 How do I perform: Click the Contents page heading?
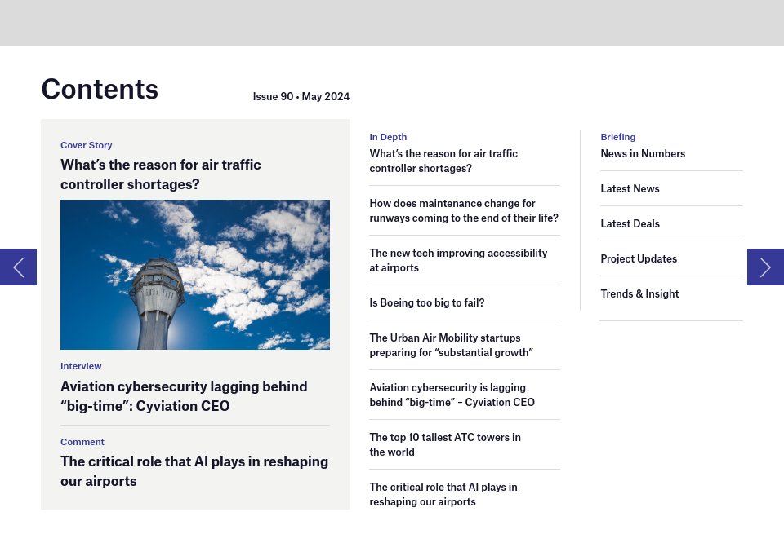100,89
